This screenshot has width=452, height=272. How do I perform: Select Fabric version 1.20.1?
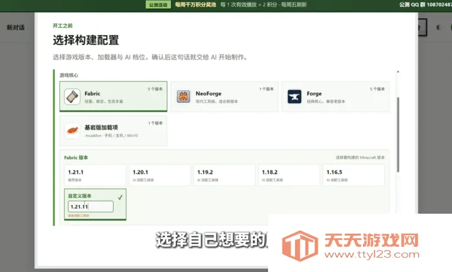coord(159,175)
